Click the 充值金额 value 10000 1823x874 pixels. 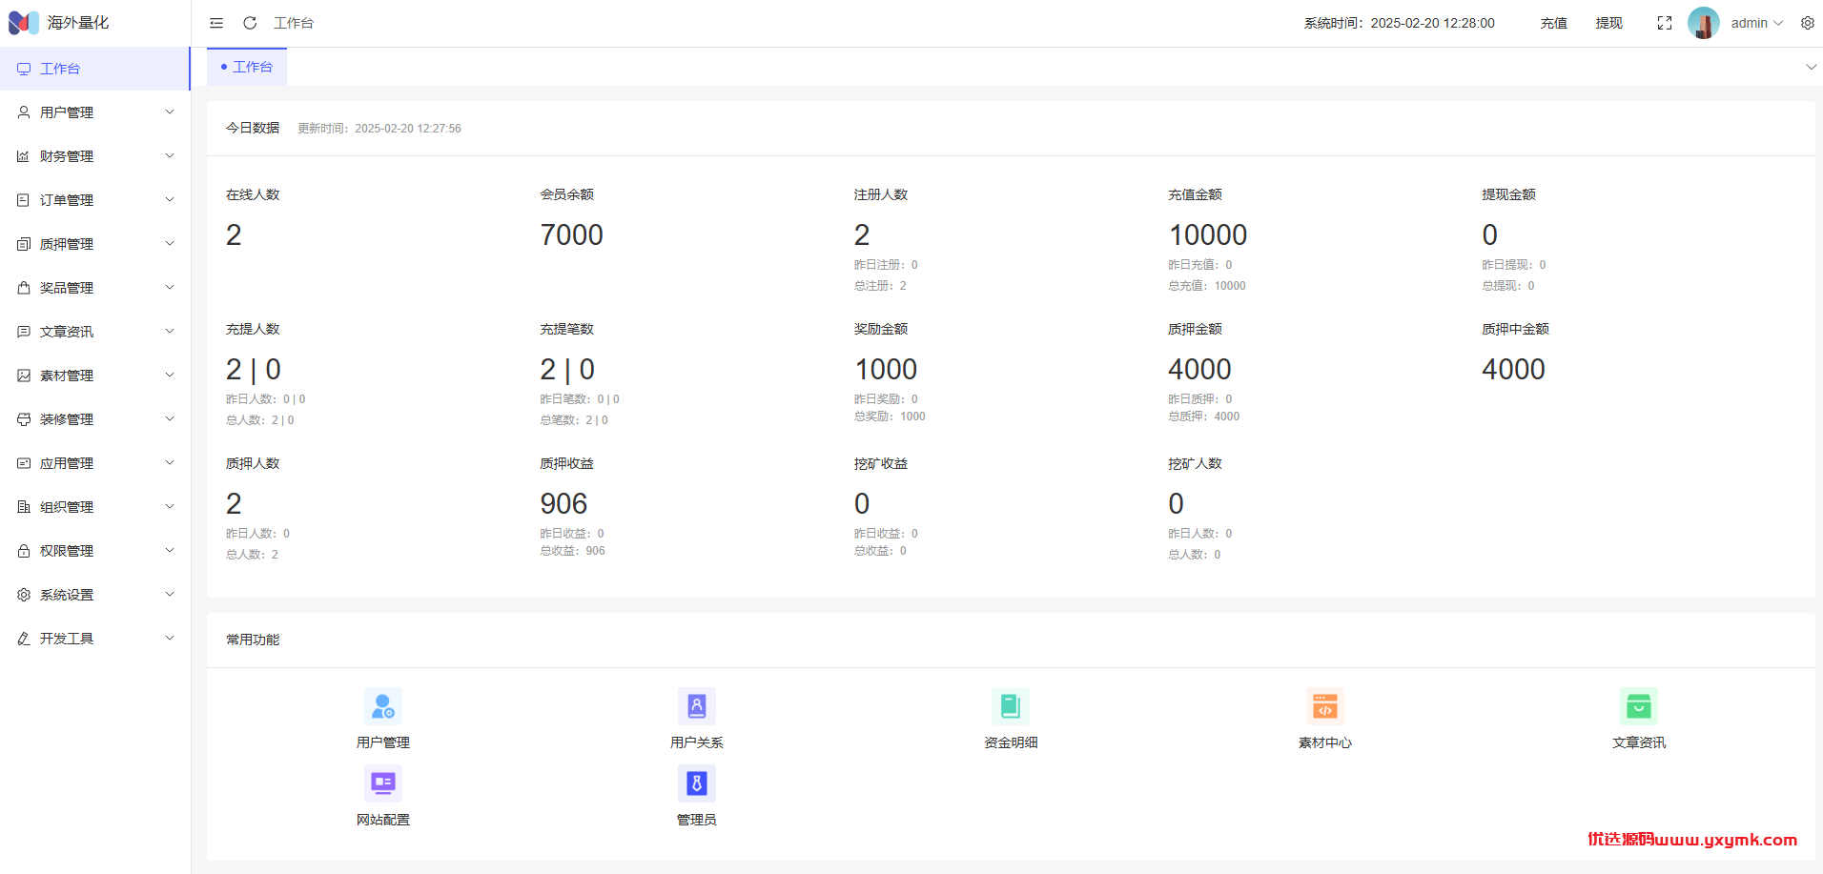[1208, 234]
